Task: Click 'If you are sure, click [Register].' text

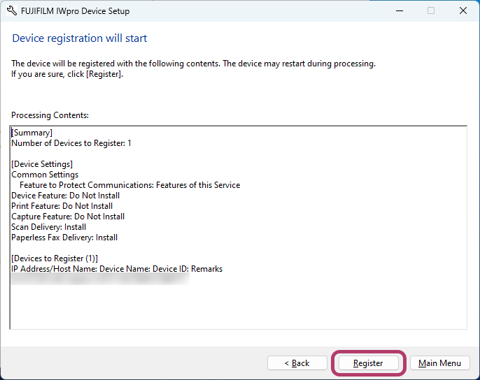Action: pyautogui.click(x=67, y=74)
